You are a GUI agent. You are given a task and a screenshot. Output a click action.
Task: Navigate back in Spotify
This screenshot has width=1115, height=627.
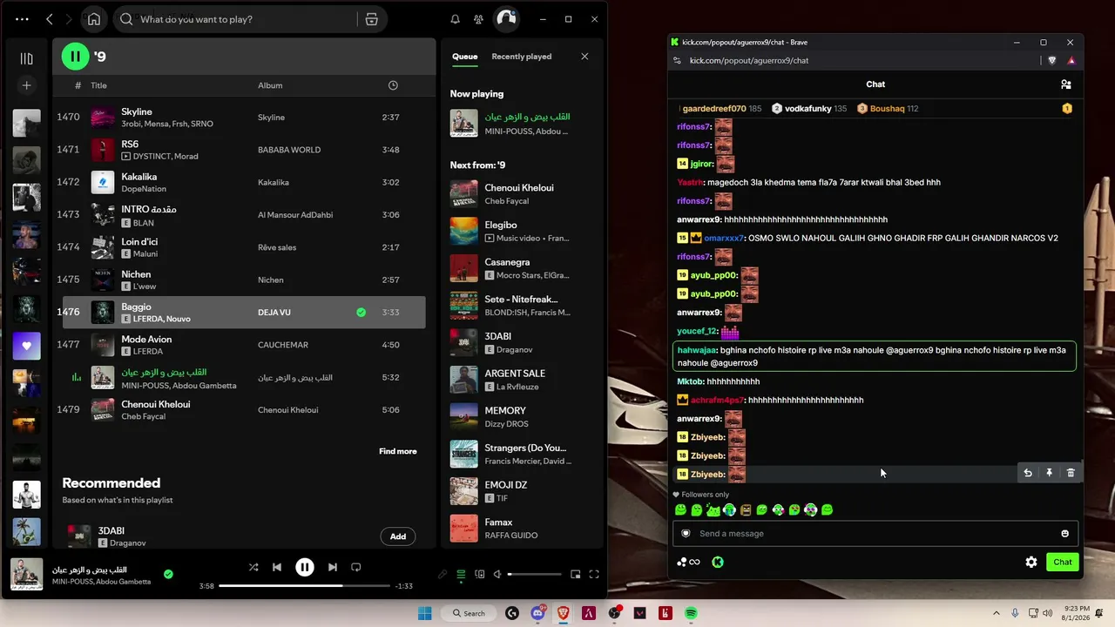(50, 19)
